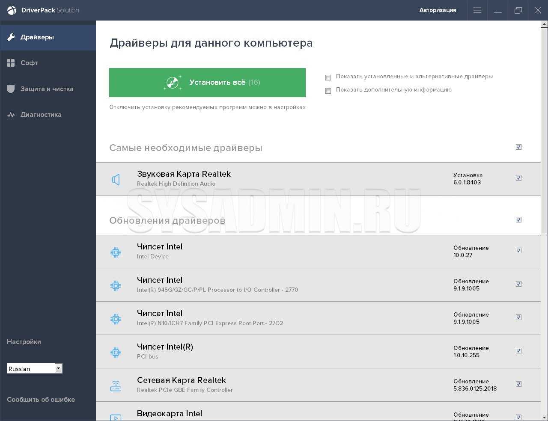Click the network icon for Realtek PCIe GBE
Image resolution: width=548 pixels, height=421 pixels.
point(116,385)
